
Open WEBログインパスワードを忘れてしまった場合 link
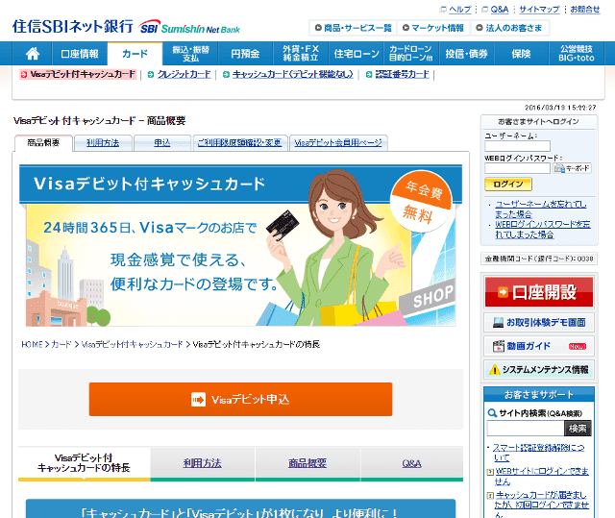tap(543, 230)
